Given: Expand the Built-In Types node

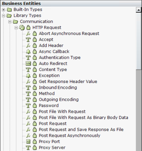Looking at the screenshot, I should [3, 10].
